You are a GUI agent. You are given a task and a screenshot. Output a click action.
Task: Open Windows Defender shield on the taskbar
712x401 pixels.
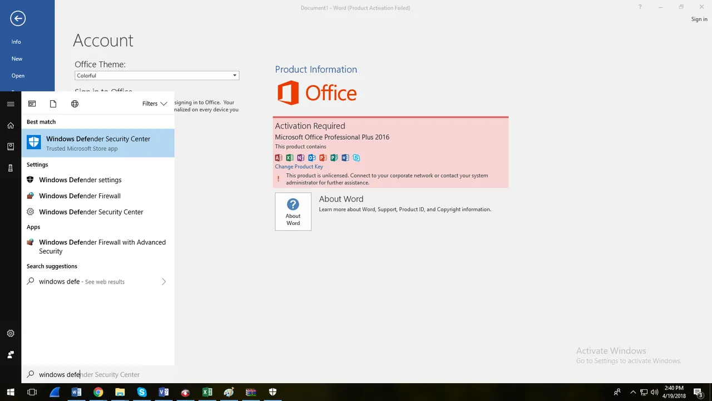tap(273, 392)
